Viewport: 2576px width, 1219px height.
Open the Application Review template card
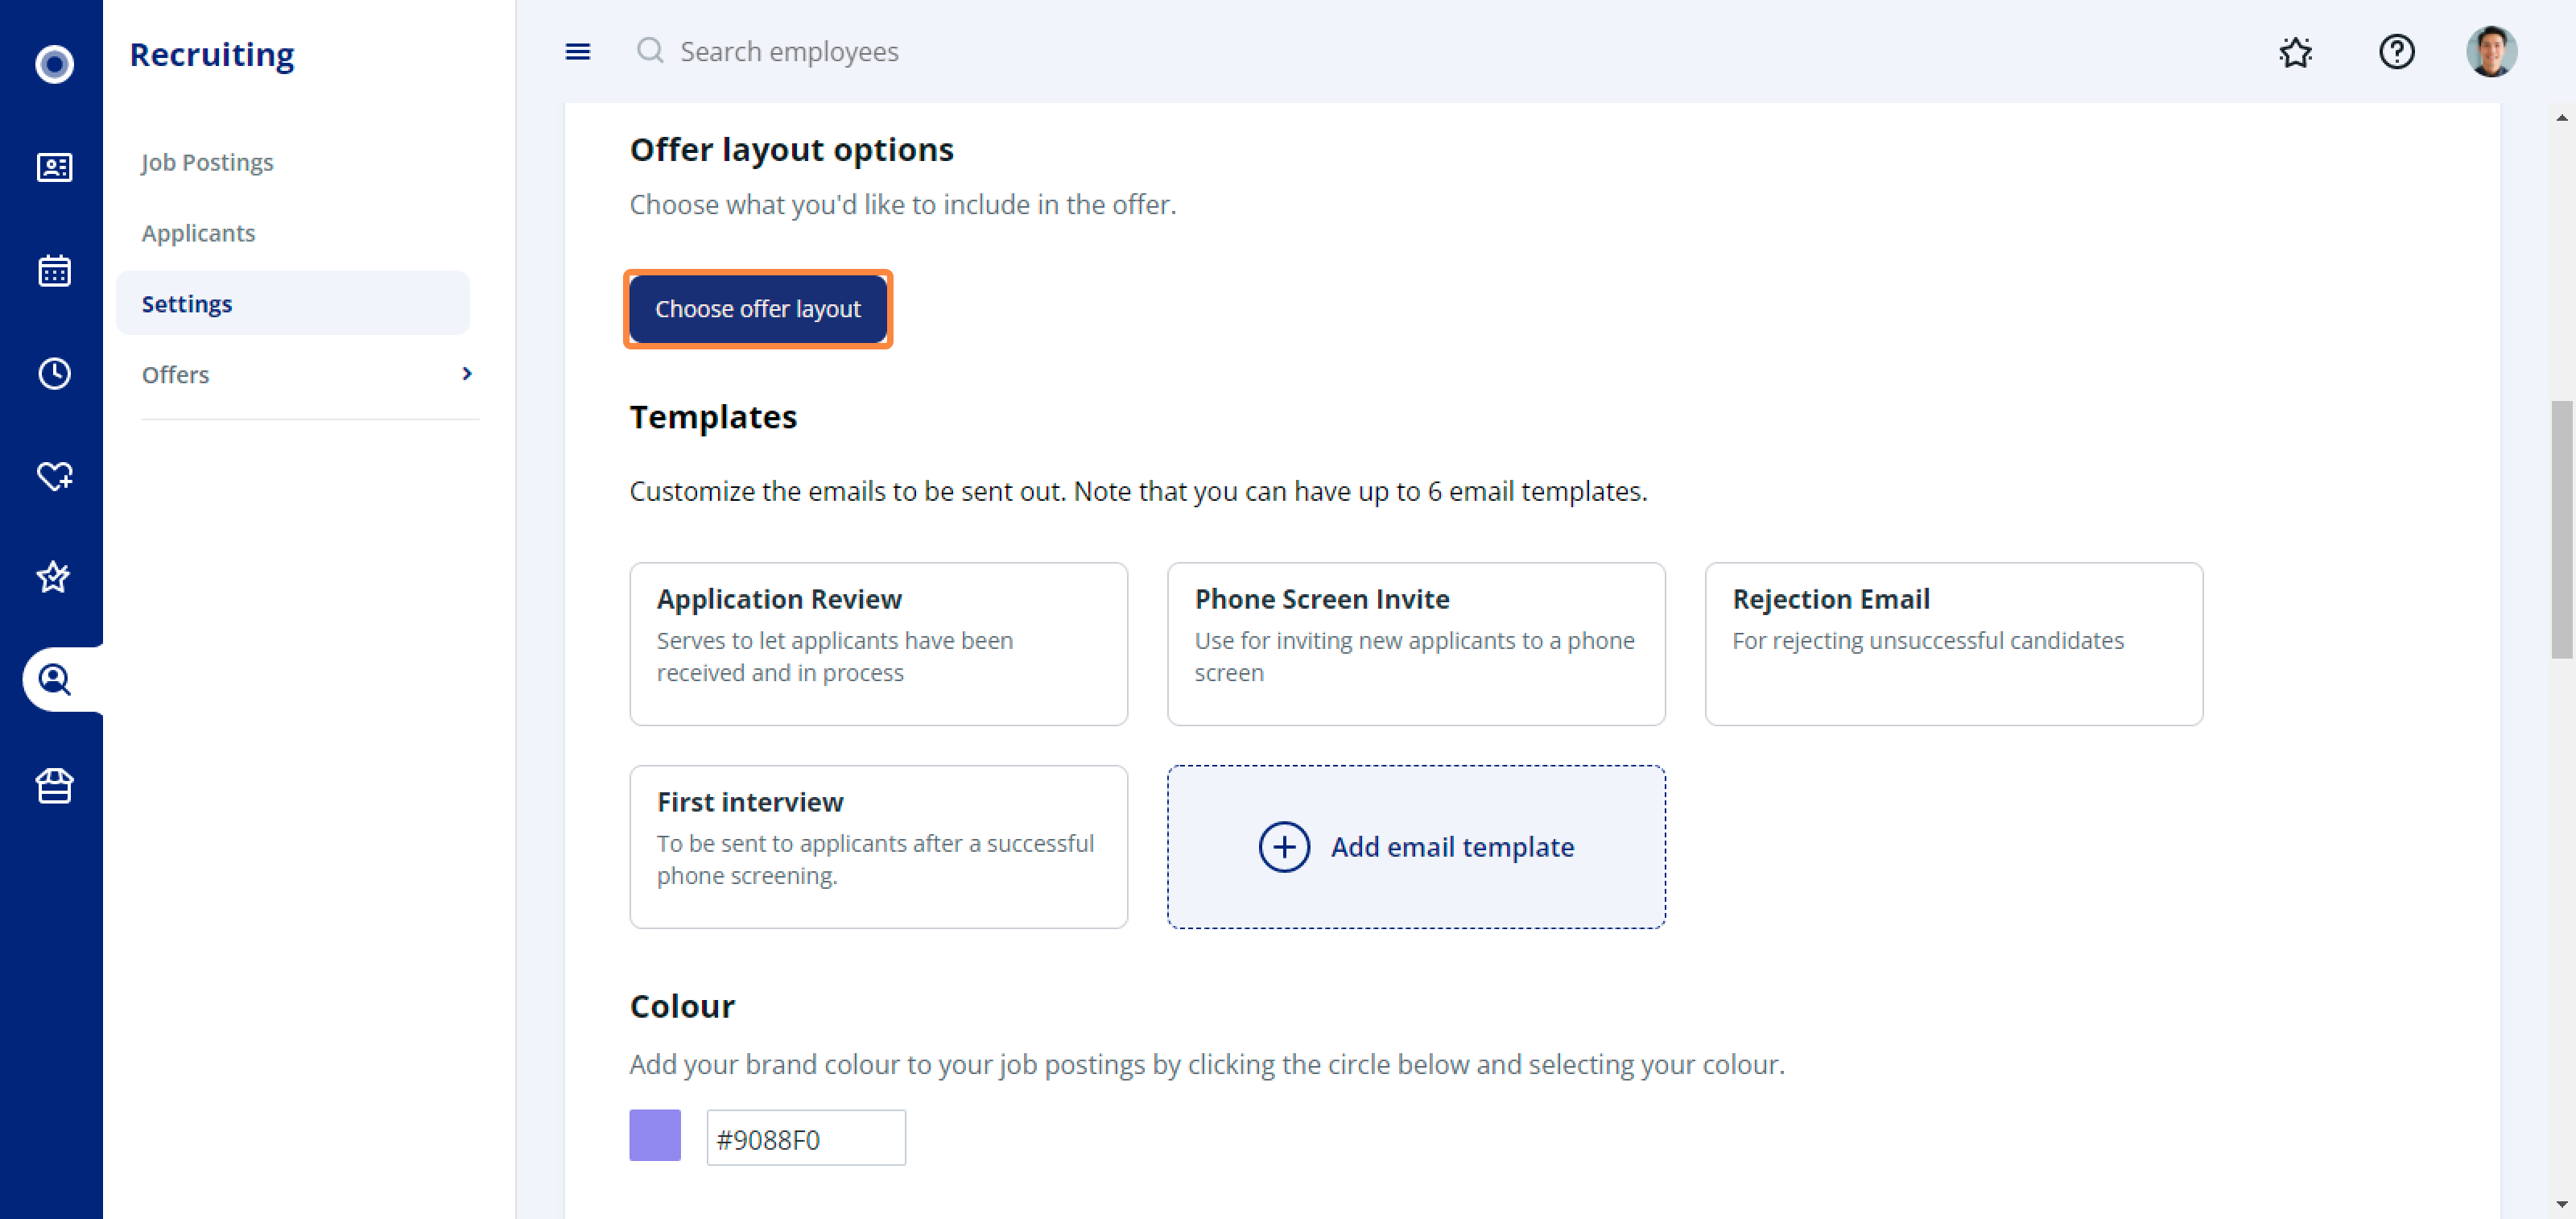point(878,644)
